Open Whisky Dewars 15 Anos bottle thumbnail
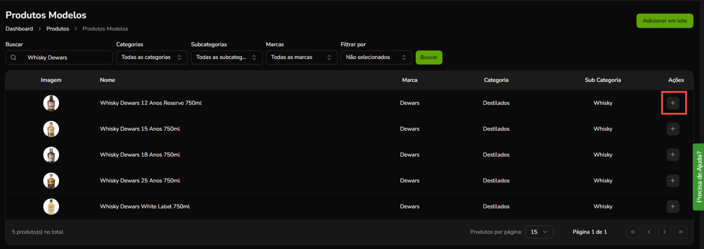The width and height of the screenshot is (704, 249). tap(51, 129)
